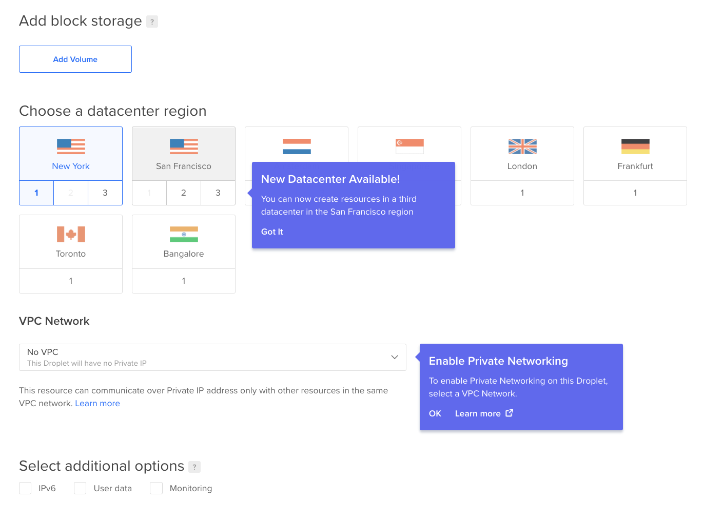Viewport: 703px width, 524px height.
Task: Click the Add Volume button
Action: point(75,59)
